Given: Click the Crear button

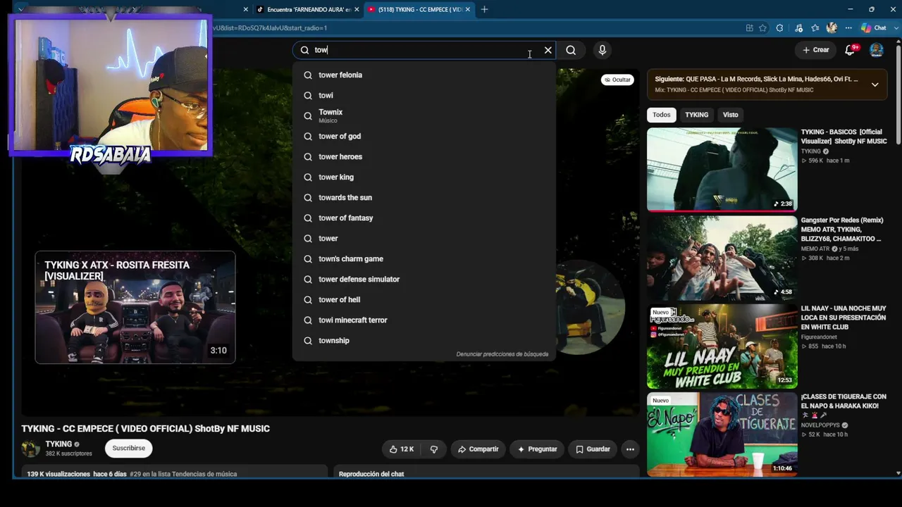Looking at the screenshot, I should click(815, 50).
